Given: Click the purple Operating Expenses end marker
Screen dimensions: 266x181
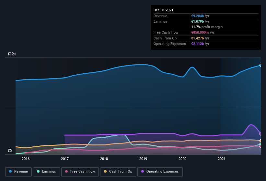Looking at the screenshot, I should [x=260, y=134].
